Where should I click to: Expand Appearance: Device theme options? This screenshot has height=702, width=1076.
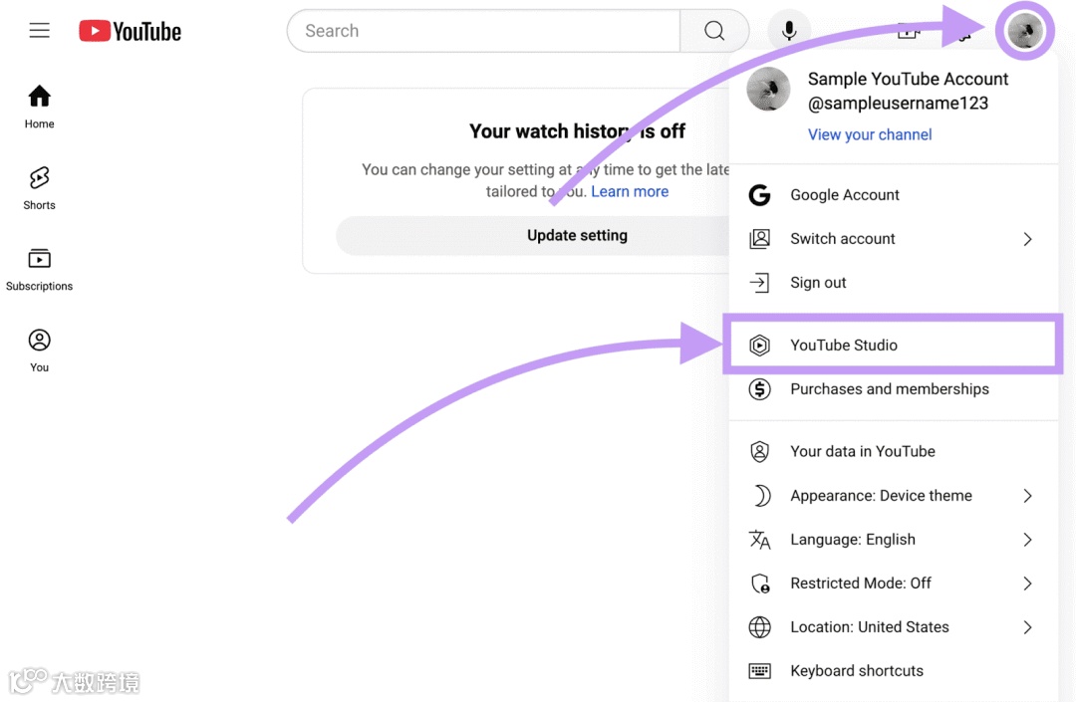click(893, 496)
